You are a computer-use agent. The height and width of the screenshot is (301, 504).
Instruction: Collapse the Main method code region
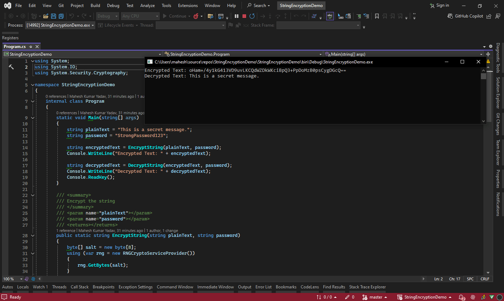33,118
